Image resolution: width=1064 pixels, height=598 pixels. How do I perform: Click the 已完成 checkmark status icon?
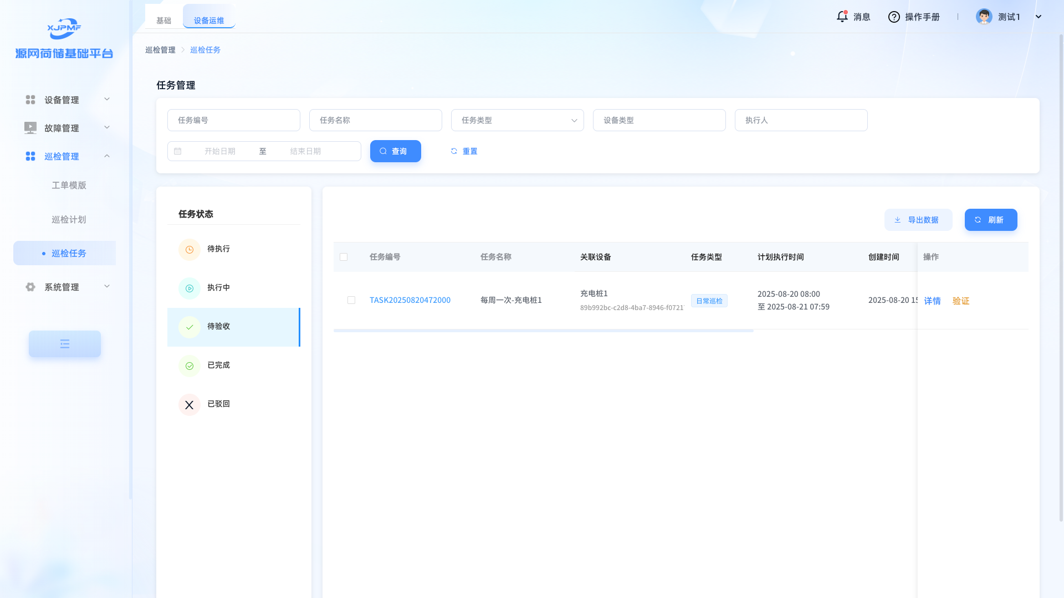tap(190, 366)
